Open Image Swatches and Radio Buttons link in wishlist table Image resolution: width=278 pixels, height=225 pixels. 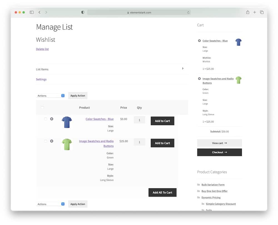click(x=96, y=144)
